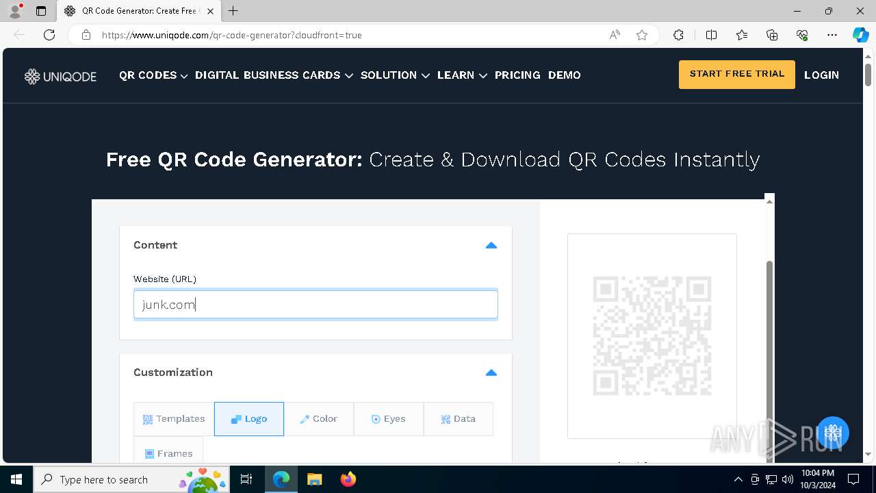Reload the current page
The image size is (876, 493).
[x=49, y=35]
